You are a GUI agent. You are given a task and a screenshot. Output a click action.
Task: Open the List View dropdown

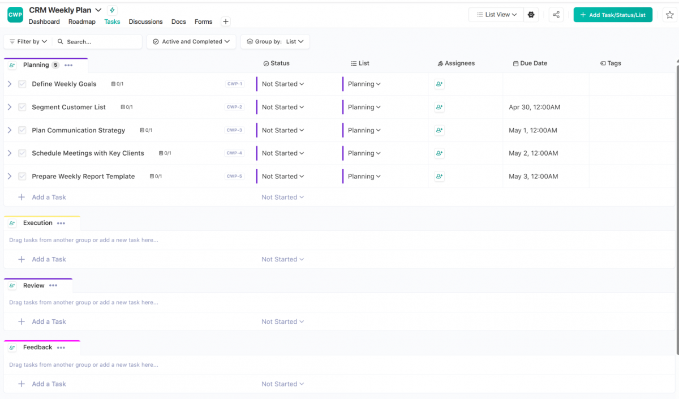496,14
